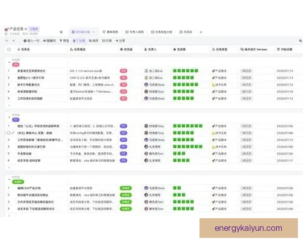Select version tag in 开发移动端 row

[246, 154]
